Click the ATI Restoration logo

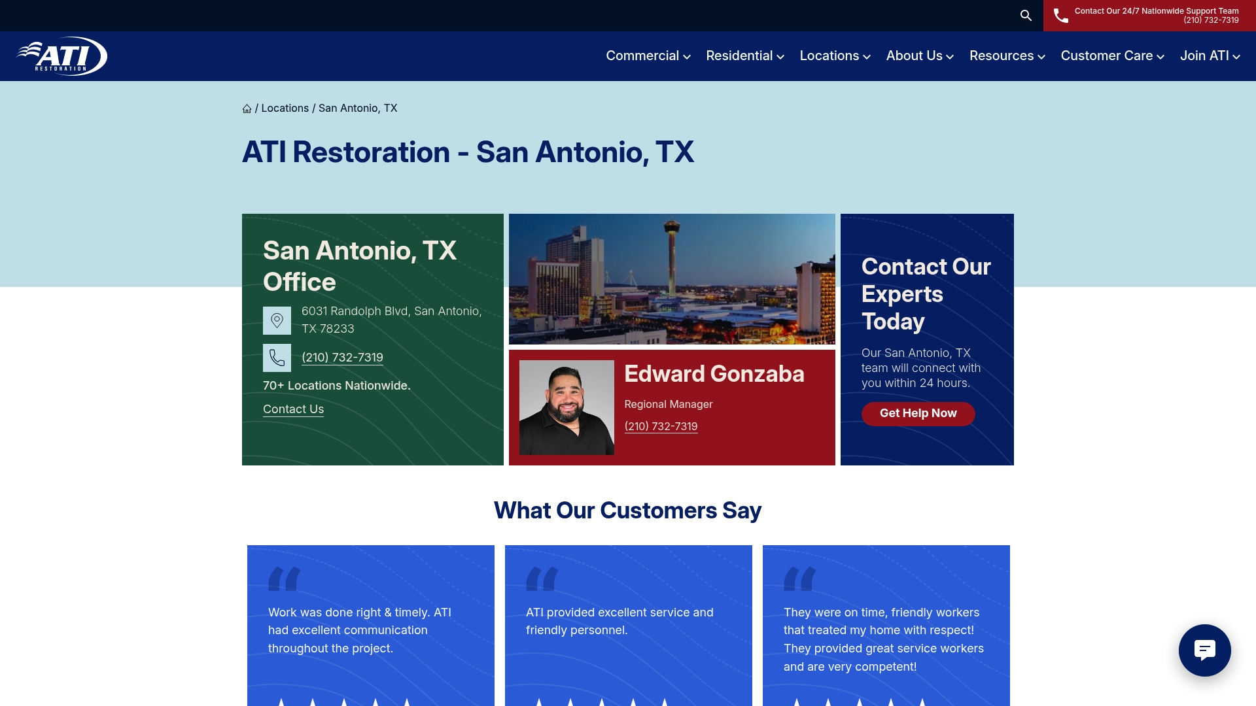[x=62, y=56]
